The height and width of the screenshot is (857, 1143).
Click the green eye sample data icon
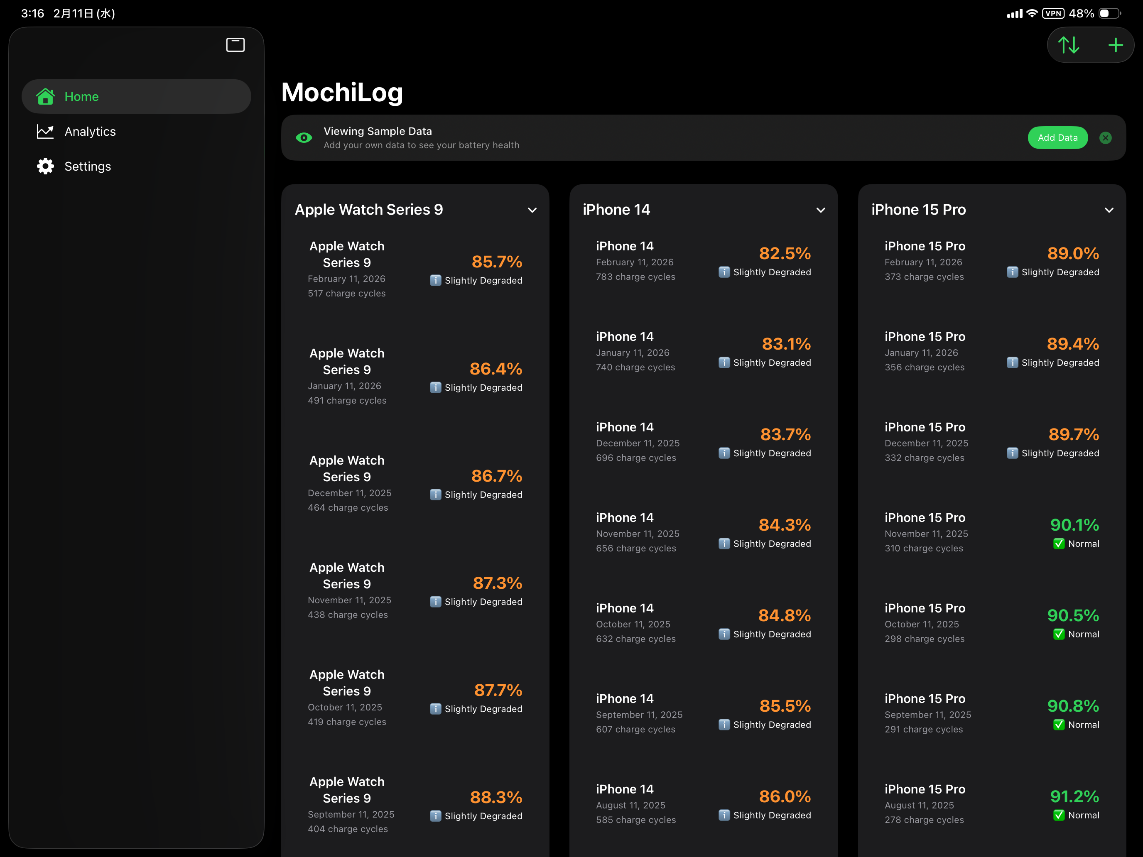(x=304, y=137)
